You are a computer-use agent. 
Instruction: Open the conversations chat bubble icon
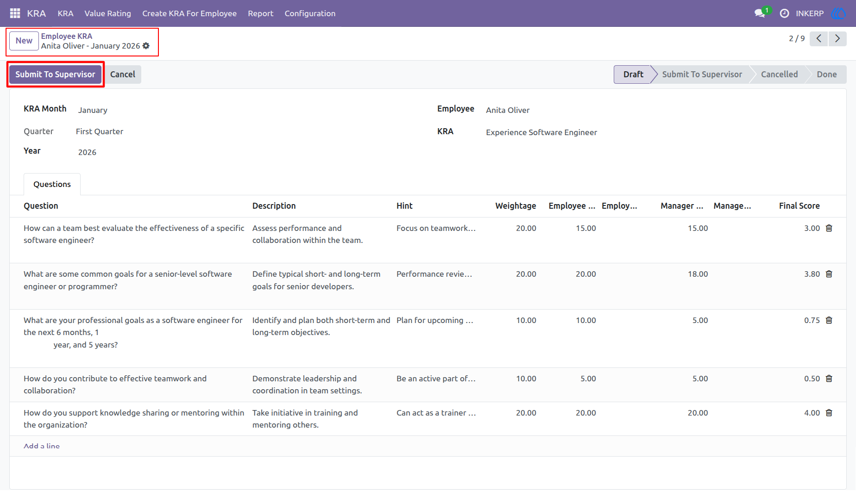point(760,13)
